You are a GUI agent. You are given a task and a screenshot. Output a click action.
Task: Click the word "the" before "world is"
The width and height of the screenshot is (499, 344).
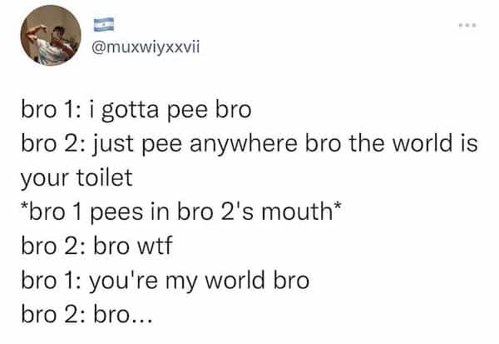click(x=367, y=143)
